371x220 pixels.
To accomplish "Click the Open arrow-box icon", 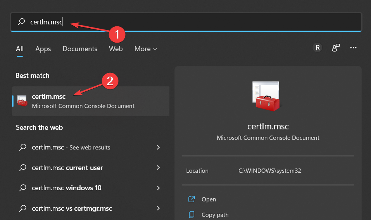I will [192, 199].
